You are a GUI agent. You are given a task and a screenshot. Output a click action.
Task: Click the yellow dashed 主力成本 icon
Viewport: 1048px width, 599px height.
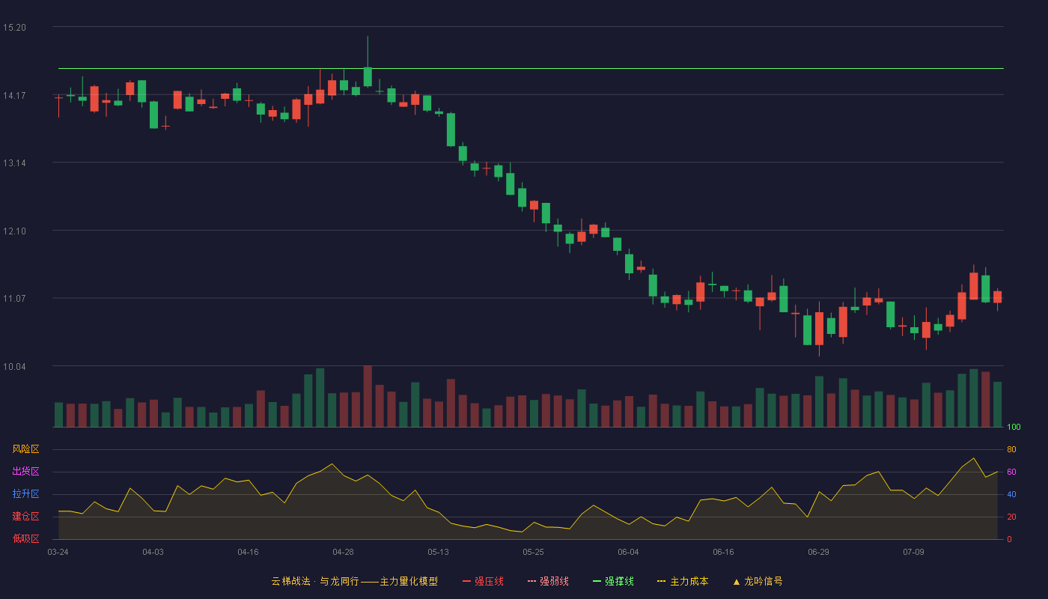[661, 582]
